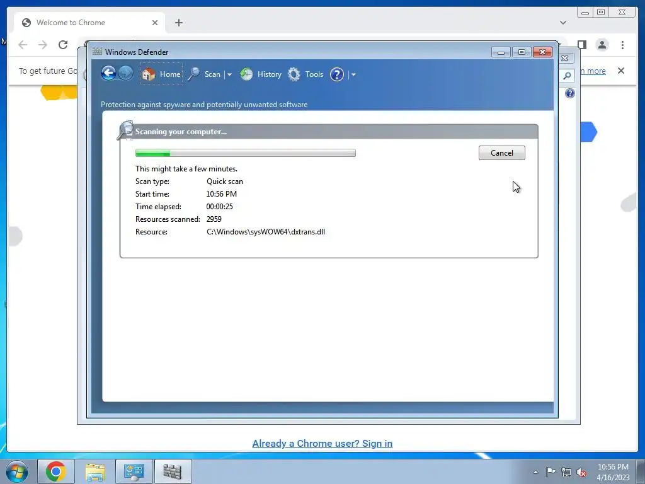
Task: Dismiss the Chrome info bar
Action: (620, 71)
